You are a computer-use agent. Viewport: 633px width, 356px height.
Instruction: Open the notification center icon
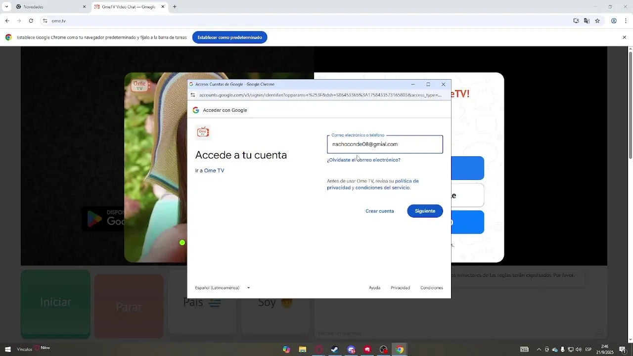[623, 350]
